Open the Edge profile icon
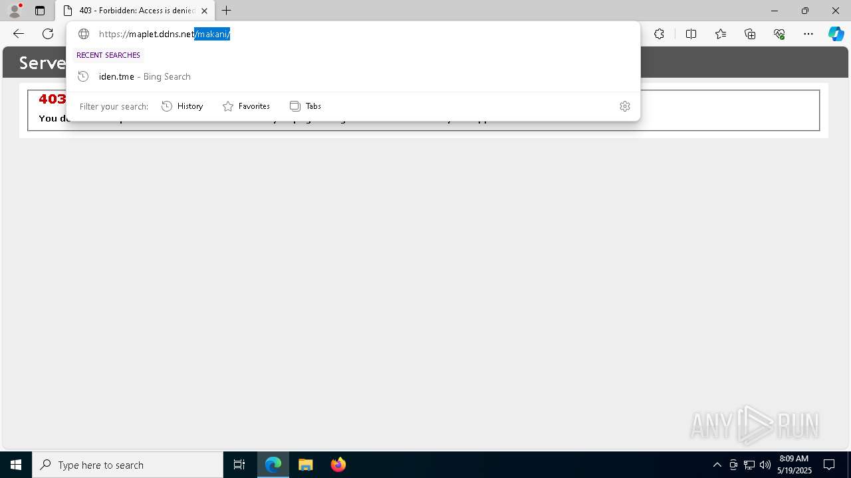Viewport: 851px width, 478px height. point(14,11)
